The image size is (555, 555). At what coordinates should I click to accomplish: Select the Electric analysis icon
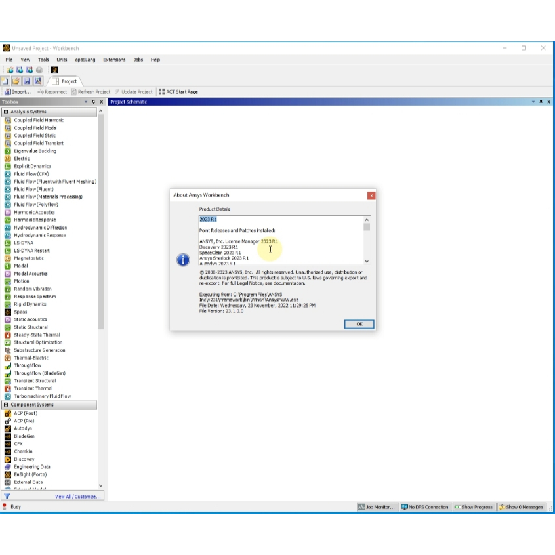coord(8,159)
